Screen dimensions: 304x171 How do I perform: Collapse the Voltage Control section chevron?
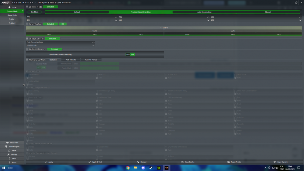click(x=27, y=39)
